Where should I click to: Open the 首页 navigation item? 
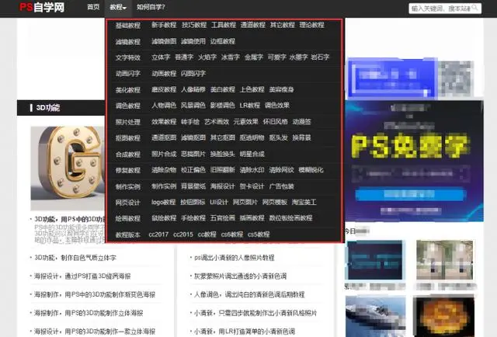tap(93, 7)
